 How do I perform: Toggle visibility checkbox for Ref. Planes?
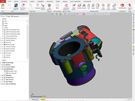tap(3, 82)
